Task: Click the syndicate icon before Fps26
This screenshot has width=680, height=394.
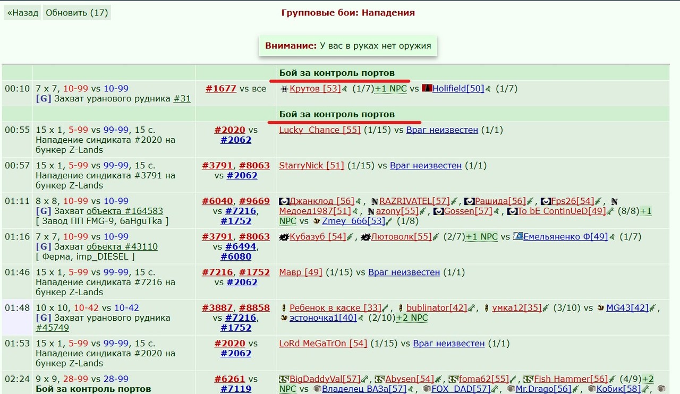Action: (x=546, y=201)
